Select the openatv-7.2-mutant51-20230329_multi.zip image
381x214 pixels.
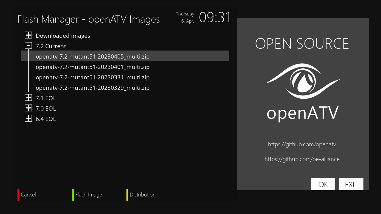[x=93, y=88]
